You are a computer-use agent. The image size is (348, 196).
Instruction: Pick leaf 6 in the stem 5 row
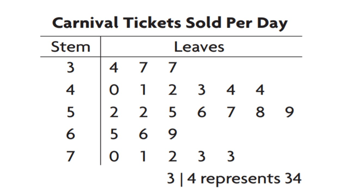click(x=201, y=112)
